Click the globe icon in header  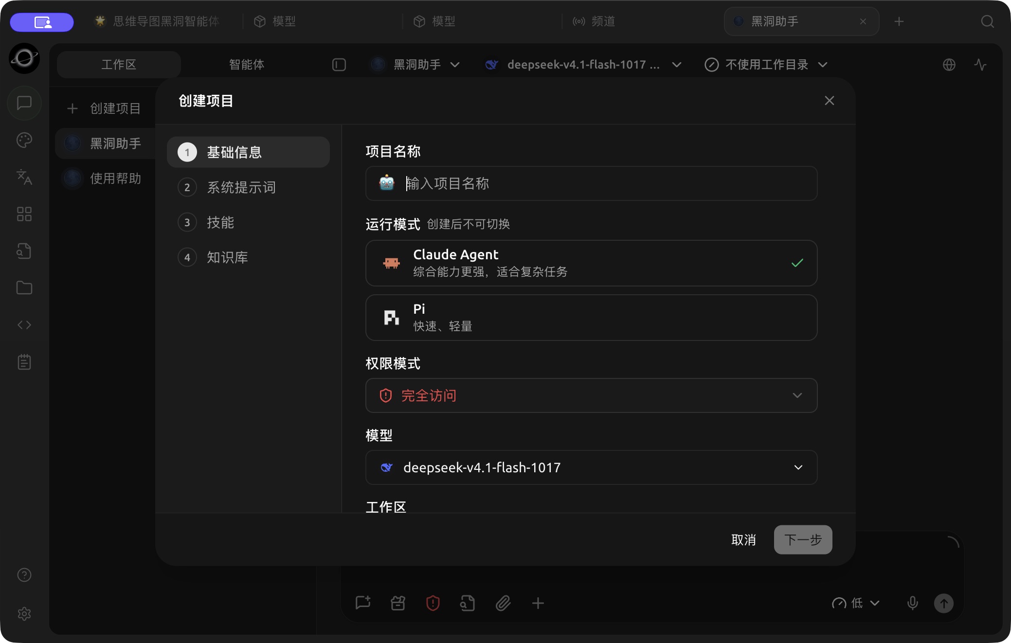[x=949, y=65]
